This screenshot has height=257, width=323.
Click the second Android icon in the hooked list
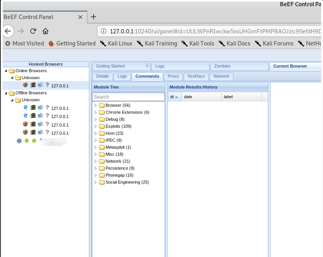[34, 141]
